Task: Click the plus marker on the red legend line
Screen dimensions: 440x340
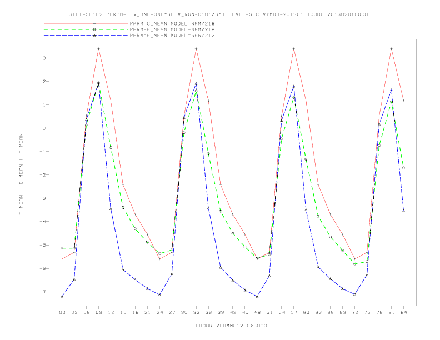Action: coord(94,23)
